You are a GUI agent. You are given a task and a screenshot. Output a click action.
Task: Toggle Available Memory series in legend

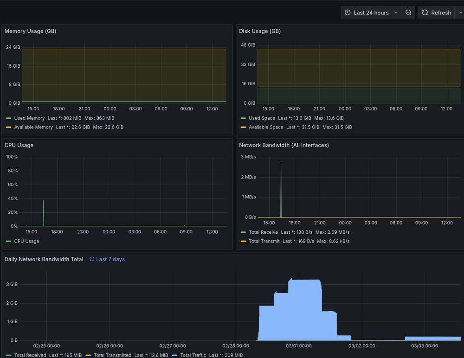(x=33, y=127)
